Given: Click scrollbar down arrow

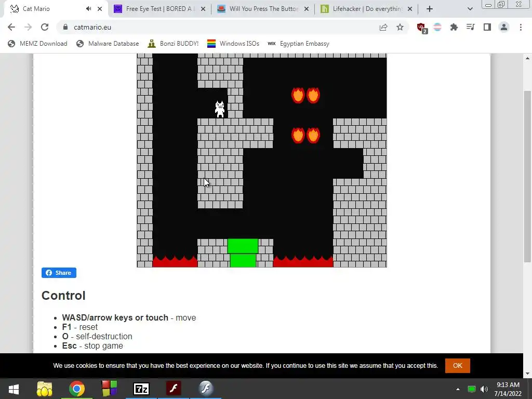Looking at the screenshot, I should point(527,374).
